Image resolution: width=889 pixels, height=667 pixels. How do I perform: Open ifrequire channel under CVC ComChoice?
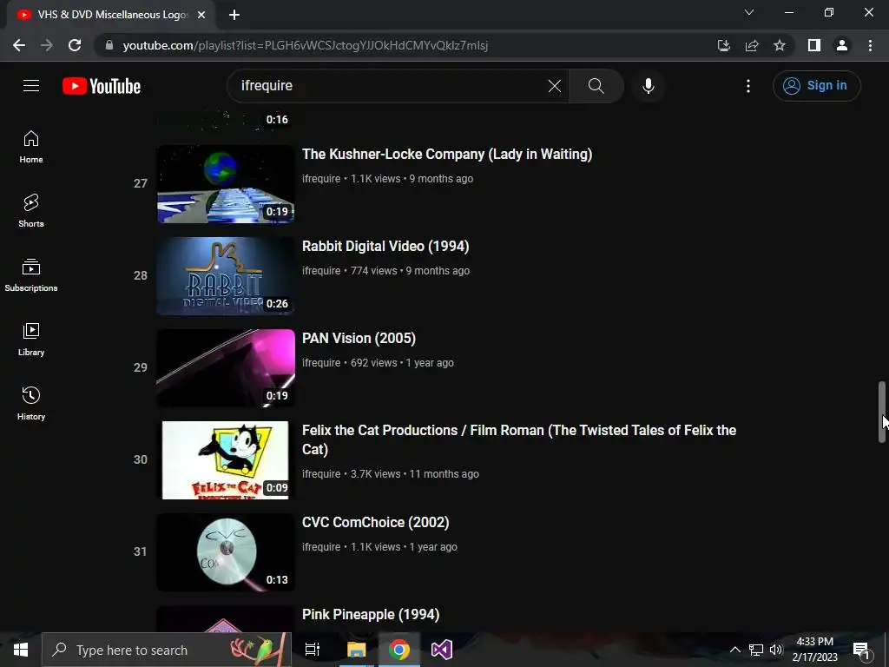(x=321, y=547)
